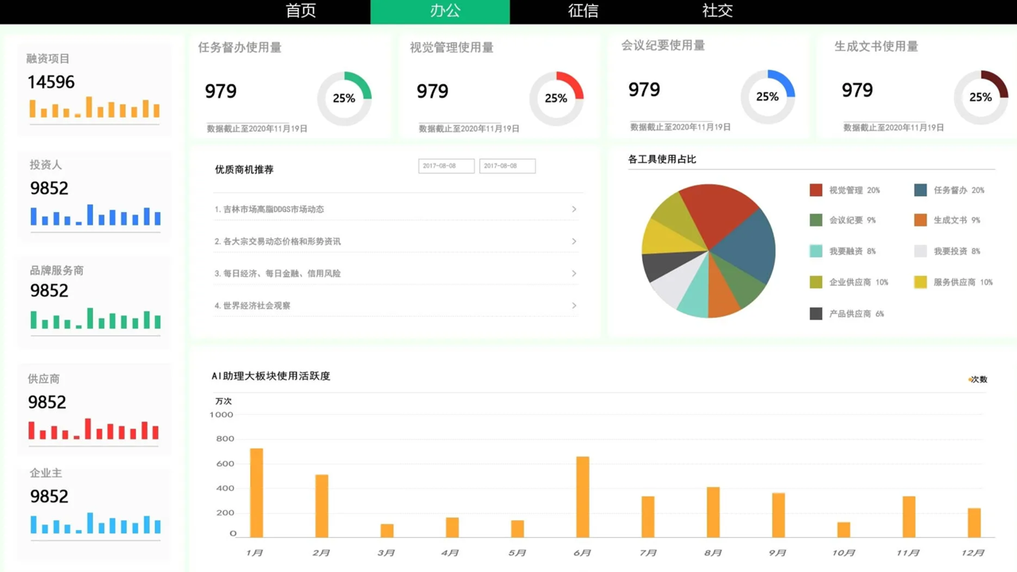Click the 1月 bar in activity chart
This screenshot has width=1017, height=572.
[x=256, y=493]
